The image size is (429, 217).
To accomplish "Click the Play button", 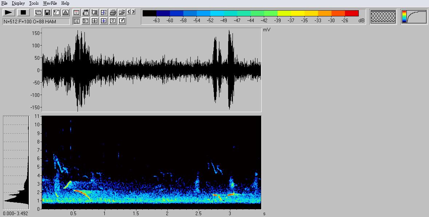I will (x=8, y=12).
